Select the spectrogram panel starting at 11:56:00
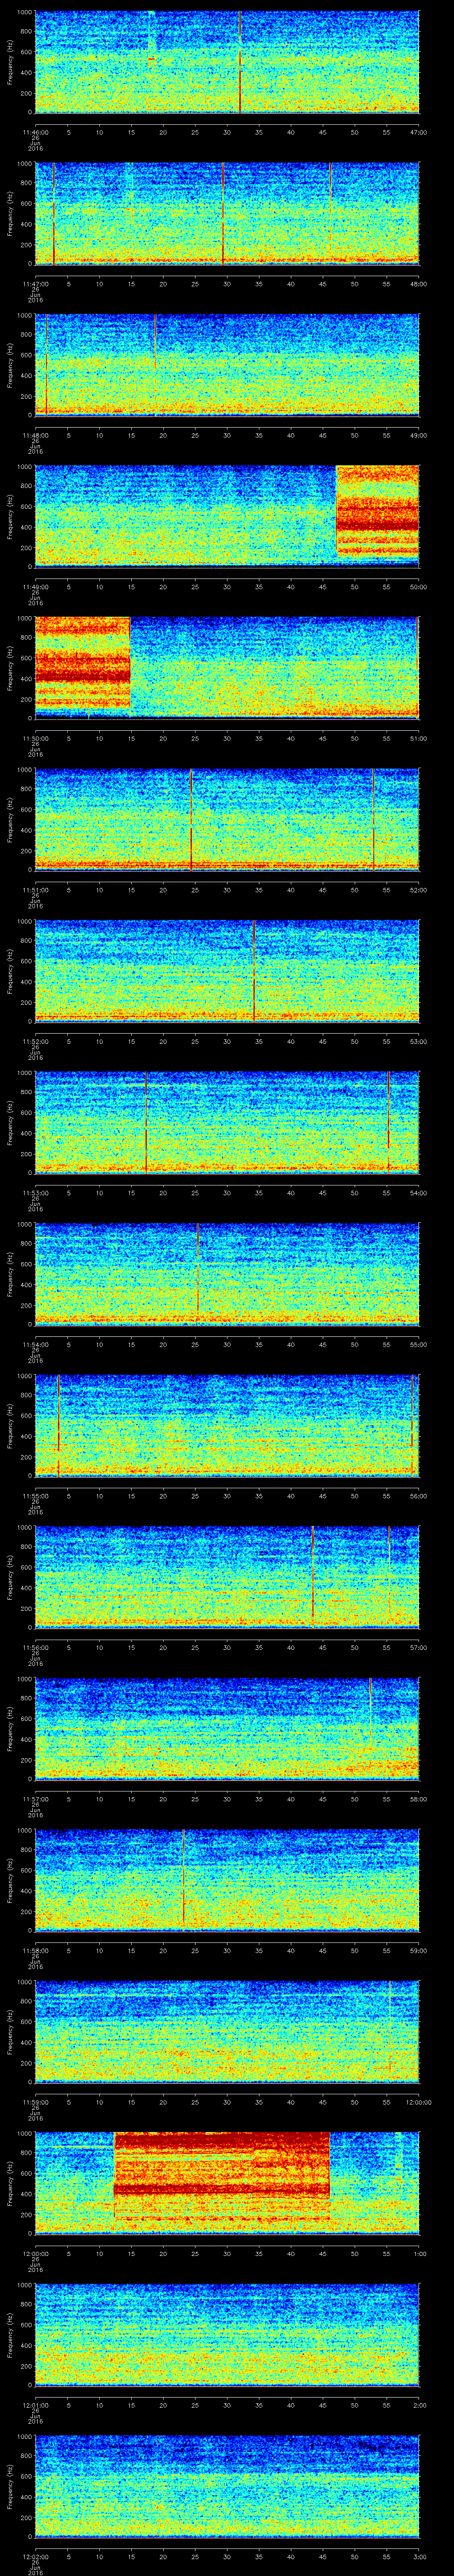Screen dimensions: 454x2576 (x=227, y=1577)
